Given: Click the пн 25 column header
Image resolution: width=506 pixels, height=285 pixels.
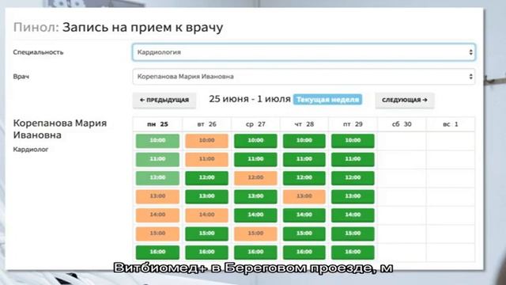Looking at the screenshot, I should pos(157,124).
